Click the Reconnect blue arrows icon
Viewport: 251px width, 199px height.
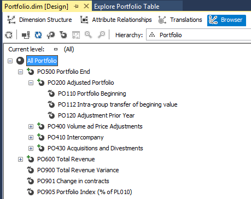tap(38, 34)
